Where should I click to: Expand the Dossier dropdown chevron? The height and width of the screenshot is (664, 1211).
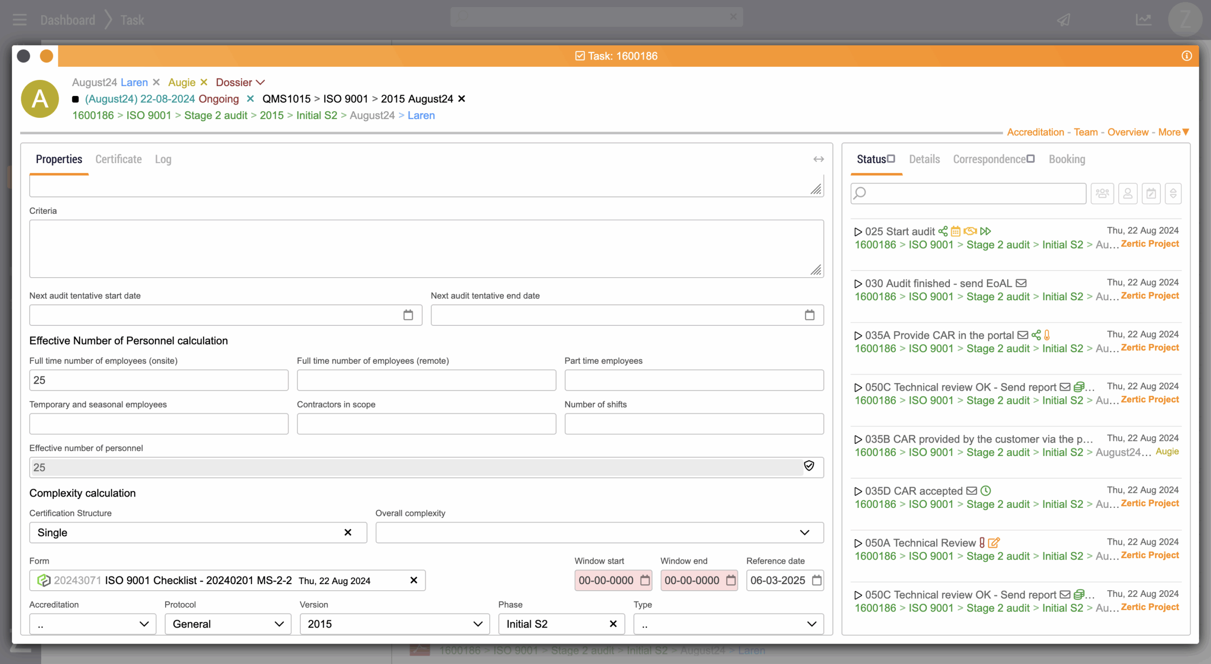point(260,82)
